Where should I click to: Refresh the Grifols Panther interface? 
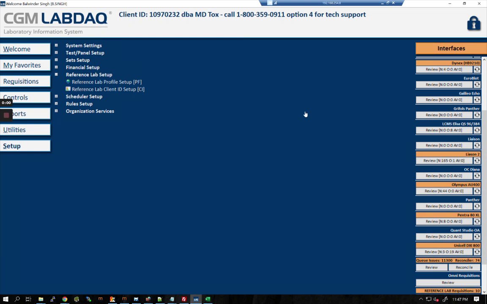(477, 115)
